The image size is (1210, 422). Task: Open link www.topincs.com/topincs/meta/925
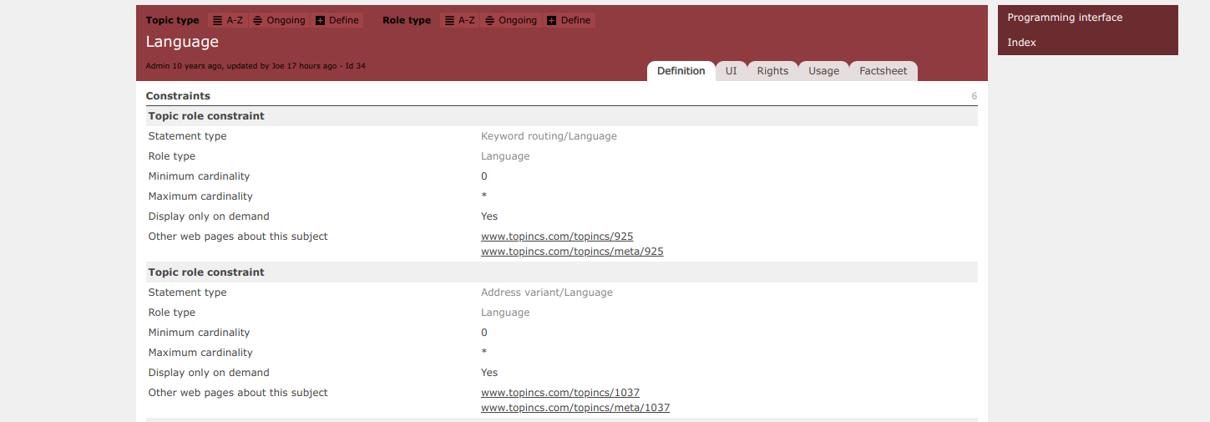pyautogui.click(x=572, y=252)
